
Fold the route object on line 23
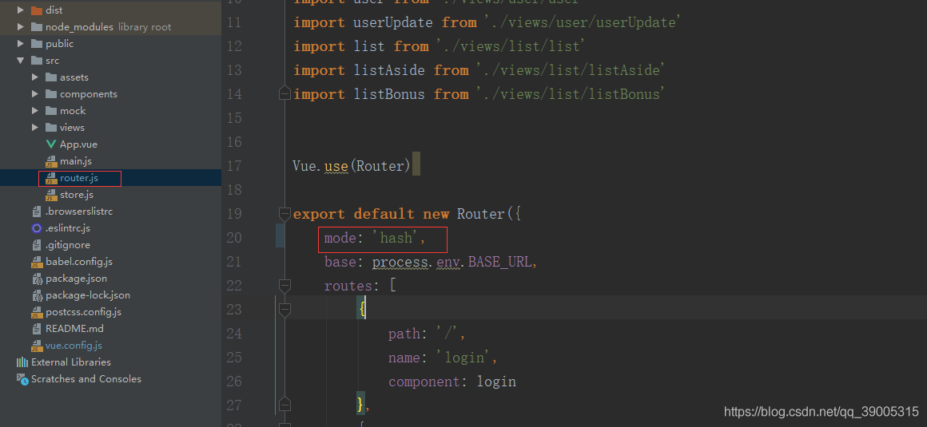coord(284,310)
